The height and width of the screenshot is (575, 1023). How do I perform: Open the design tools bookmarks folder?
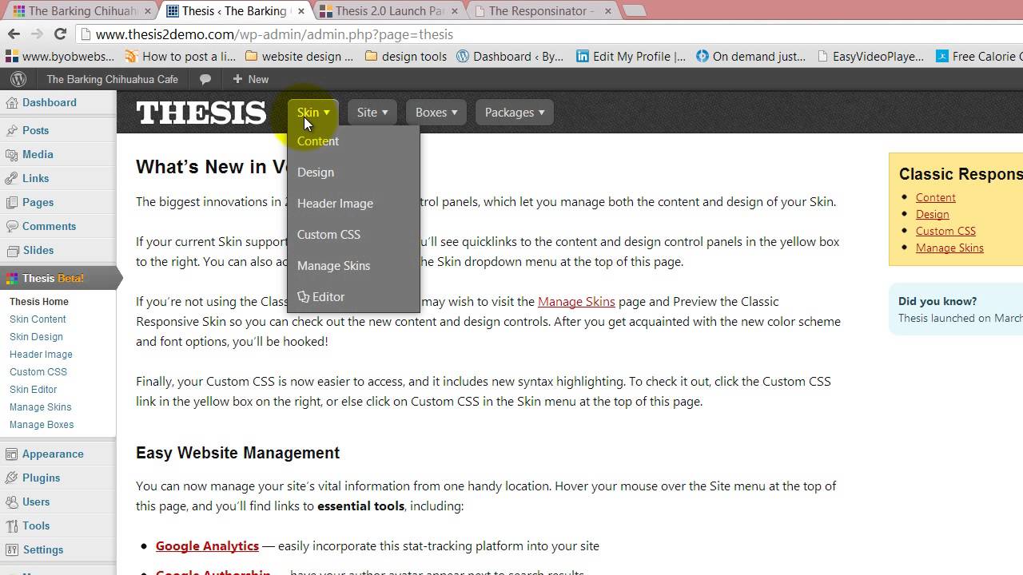coord(405,56)
